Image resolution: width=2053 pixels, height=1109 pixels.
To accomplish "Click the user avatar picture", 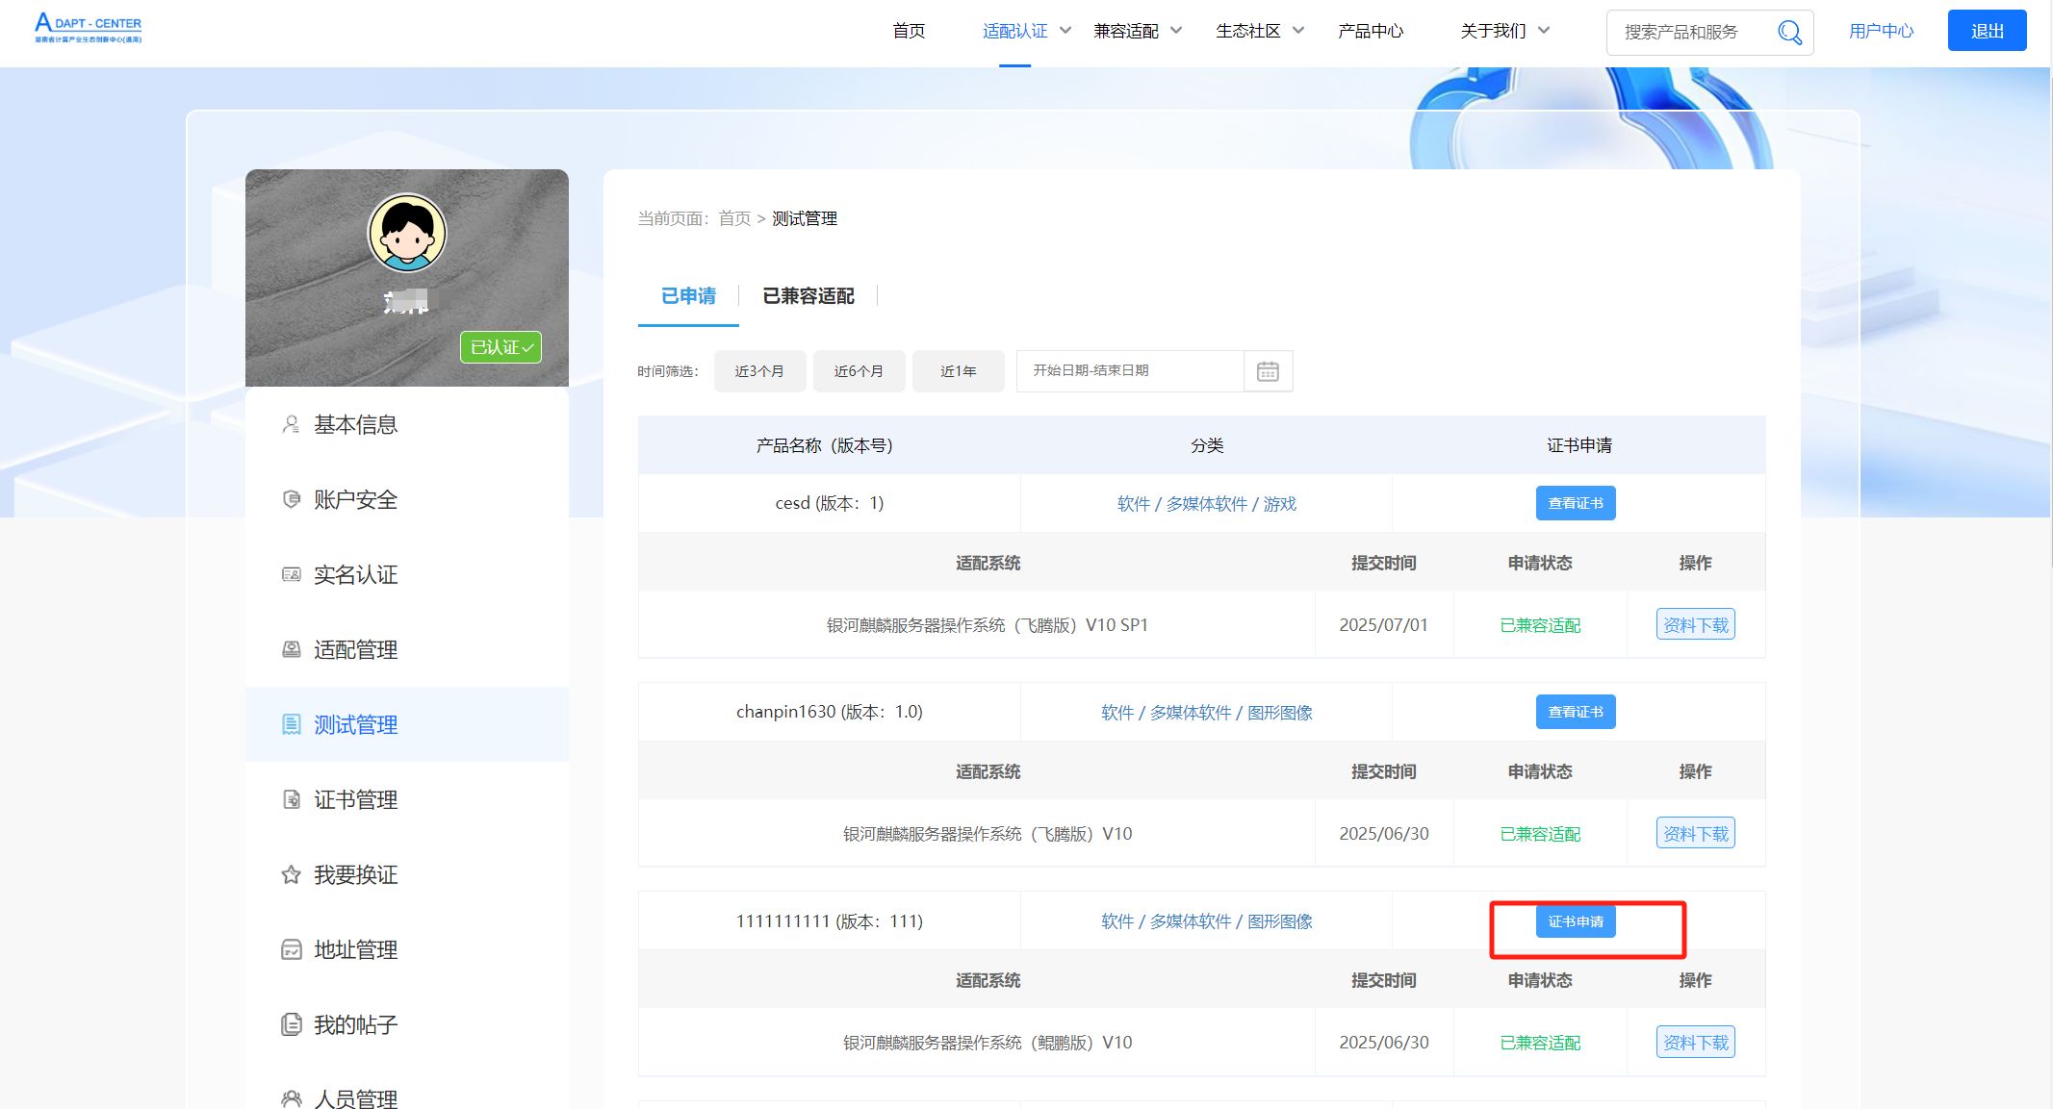I will (x=407, y=233).
